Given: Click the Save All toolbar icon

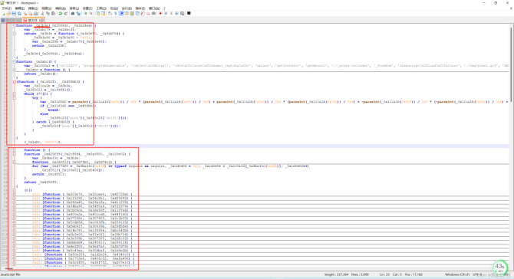Looking at the screenshot, I should pos(19,14).
